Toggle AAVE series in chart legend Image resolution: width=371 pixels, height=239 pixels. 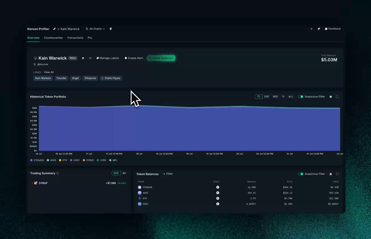(51, 160)
